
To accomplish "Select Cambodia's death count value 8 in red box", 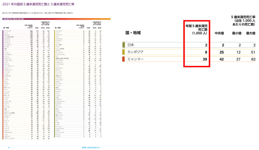I will [x=206, y=52].
